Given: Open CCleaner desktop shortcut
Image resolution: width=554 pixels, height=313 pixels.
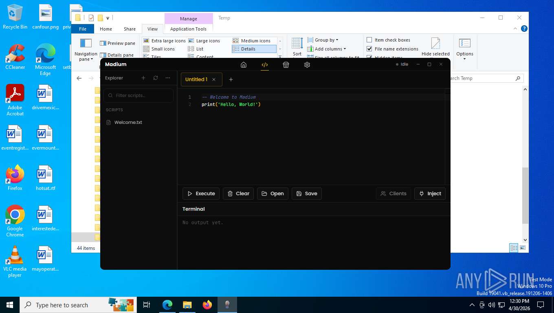Looking at the screenshot, I should coord(15,57).
